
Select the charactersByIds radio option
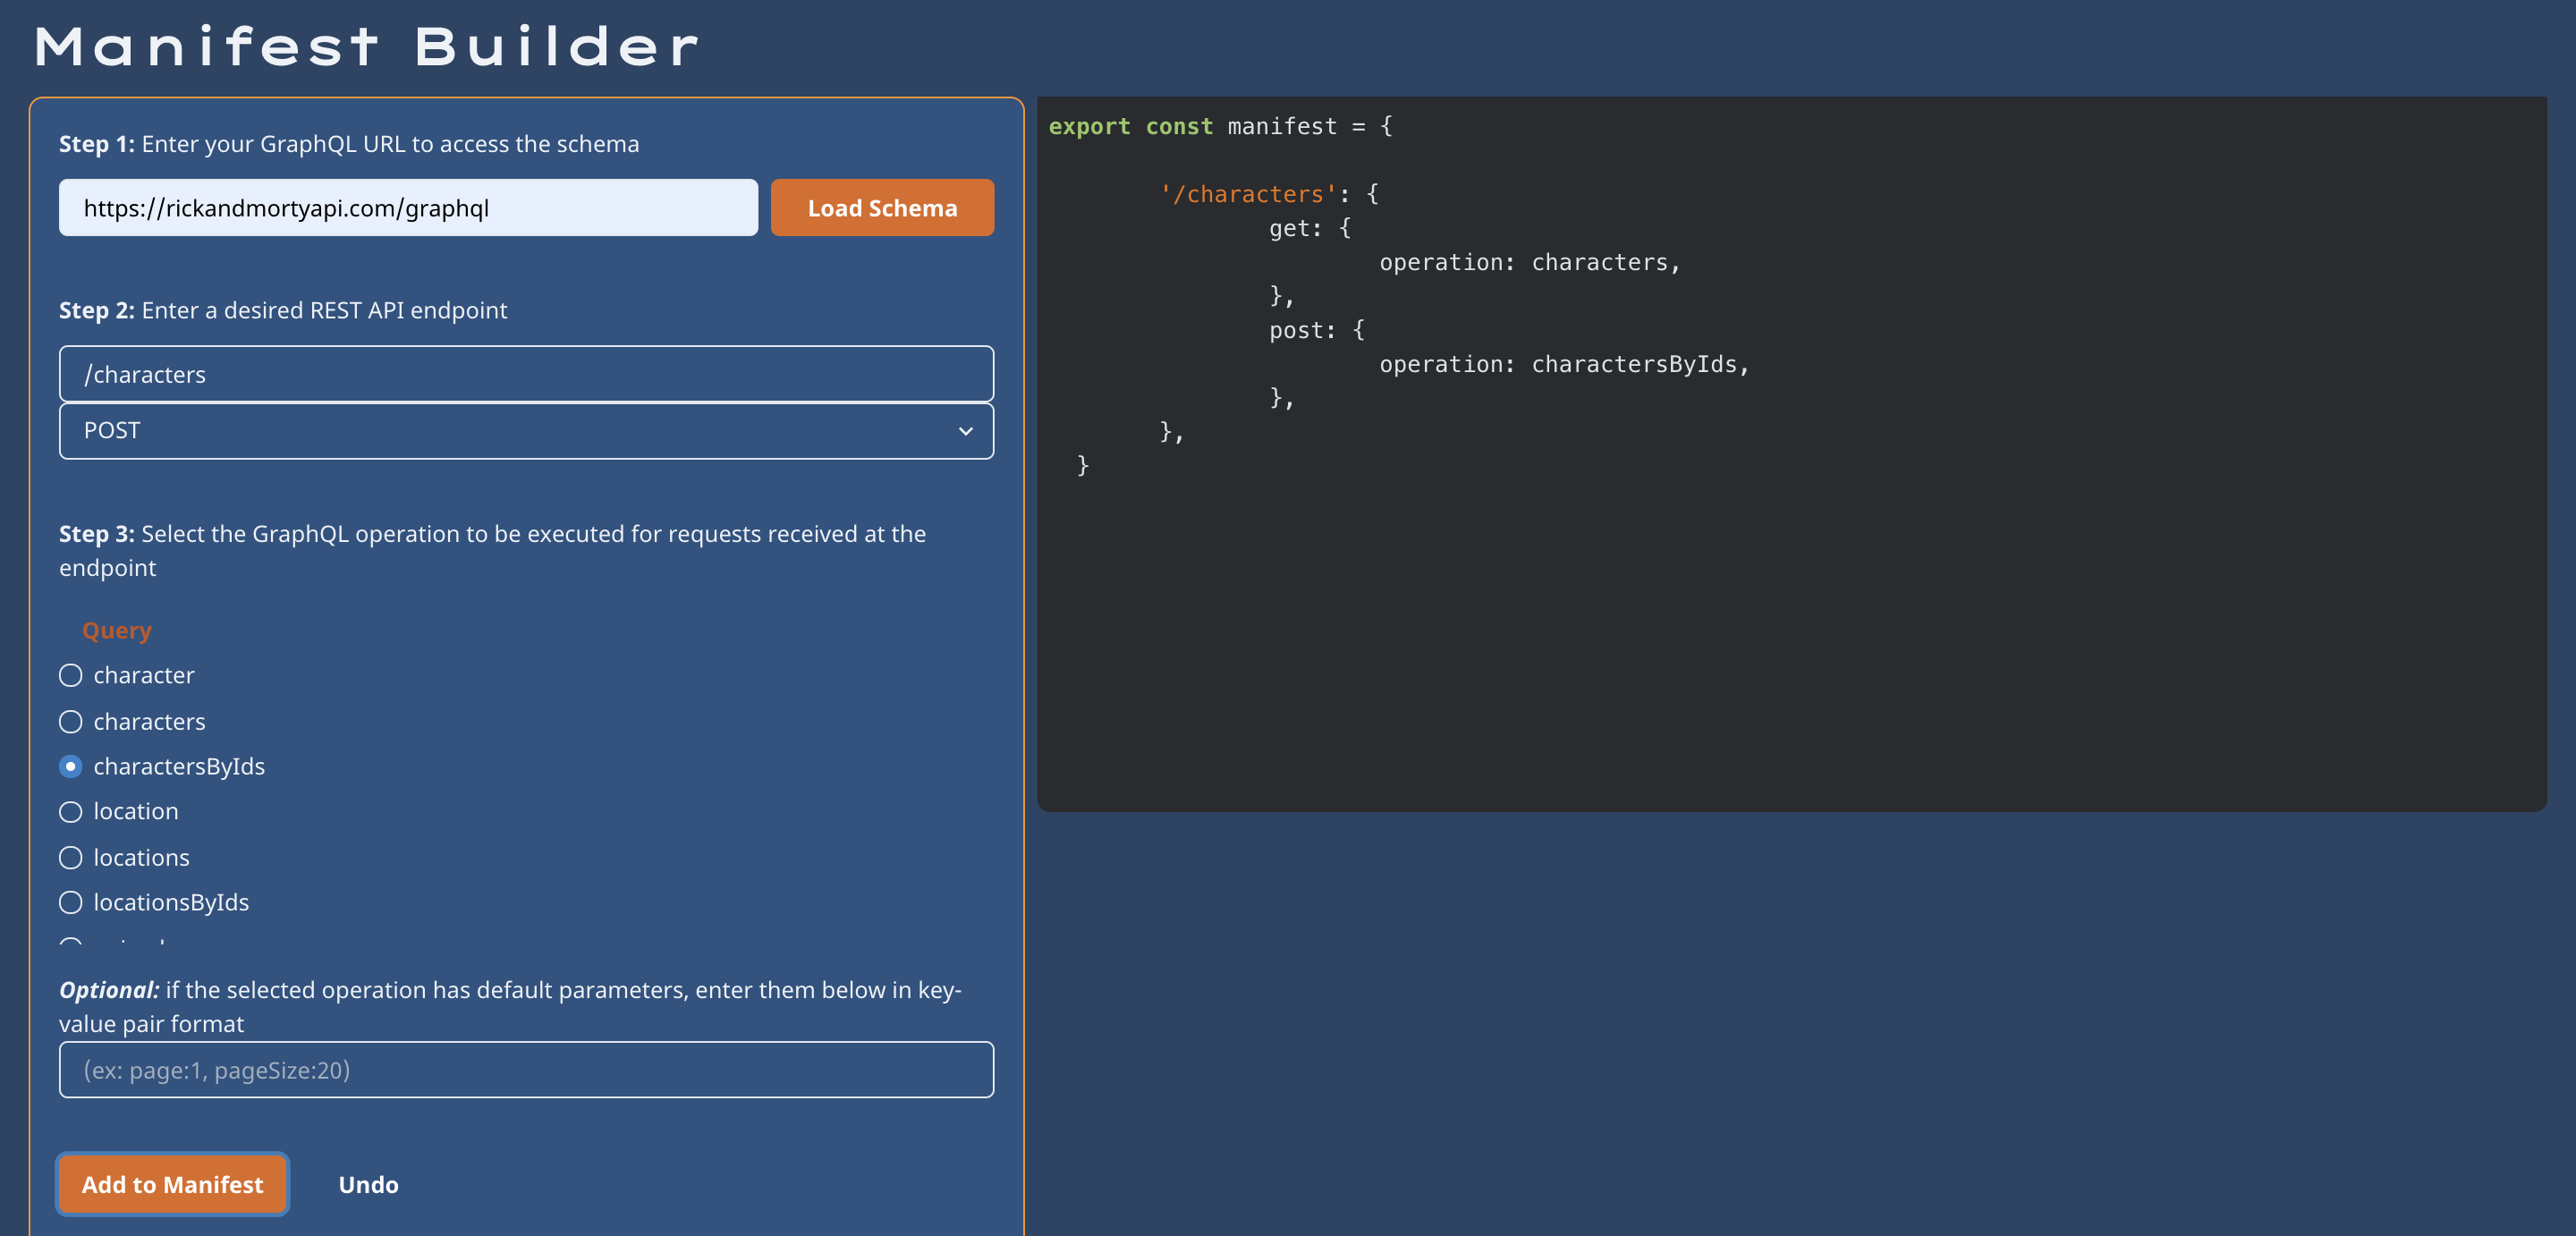[71, 766]
